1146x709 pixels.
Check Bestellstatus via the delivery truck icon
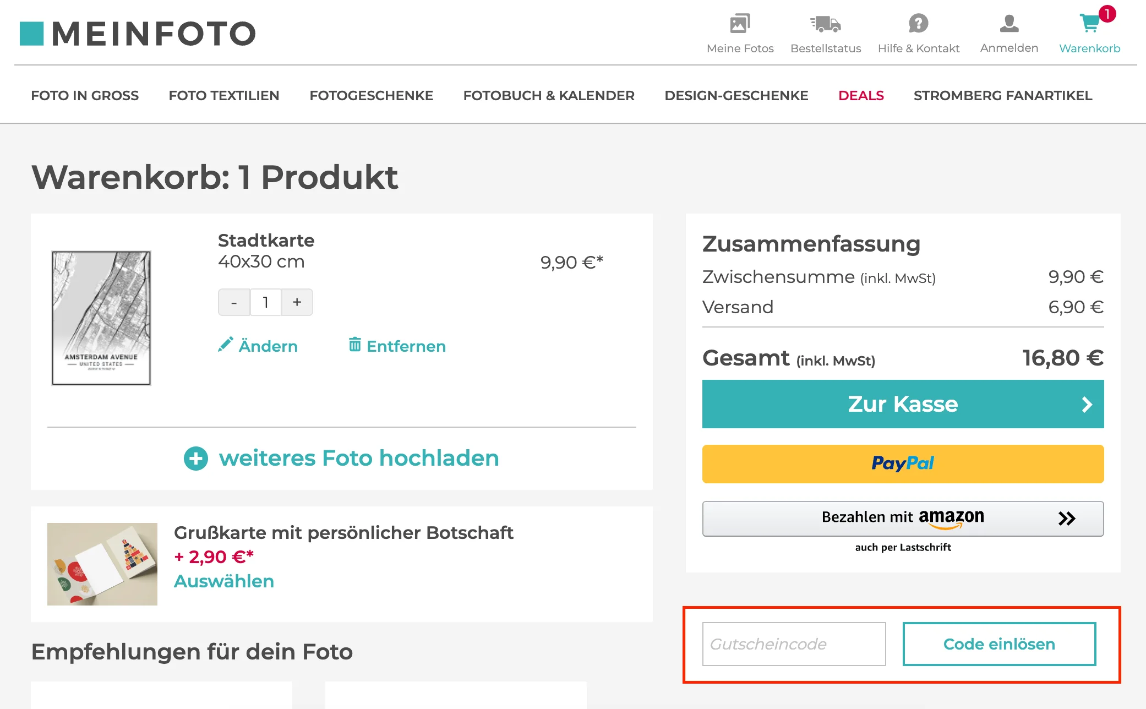click(825, 23)
